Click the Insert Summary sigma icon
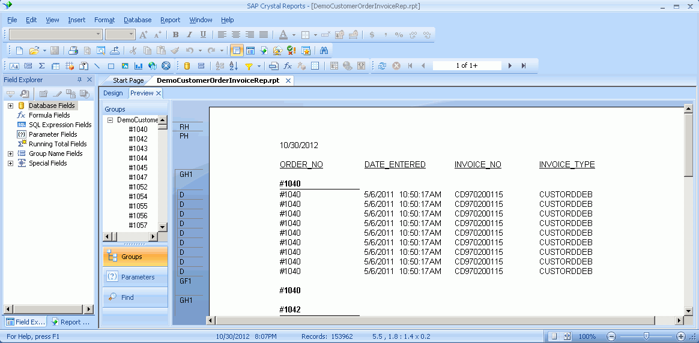This screenshot has width=699, height=343. click(x=41, y=66)
